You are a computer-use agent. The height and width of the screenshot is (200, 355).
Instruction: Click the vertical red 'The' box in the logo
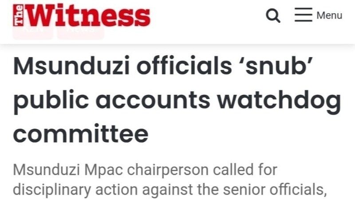coord(18,16)
